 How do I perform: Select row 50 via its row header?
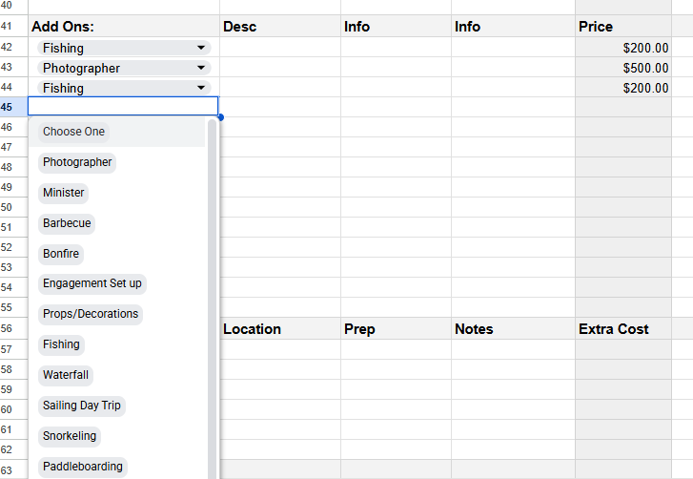7,207
